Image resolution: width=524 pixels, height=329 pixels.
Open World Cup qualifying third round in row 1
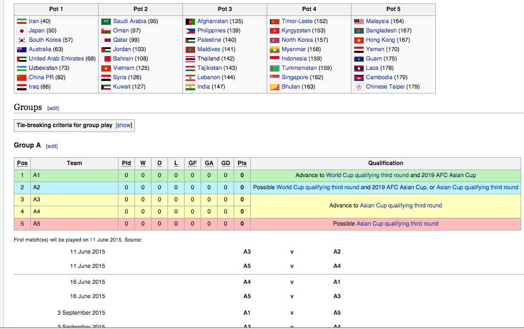[x=367, y=176]
